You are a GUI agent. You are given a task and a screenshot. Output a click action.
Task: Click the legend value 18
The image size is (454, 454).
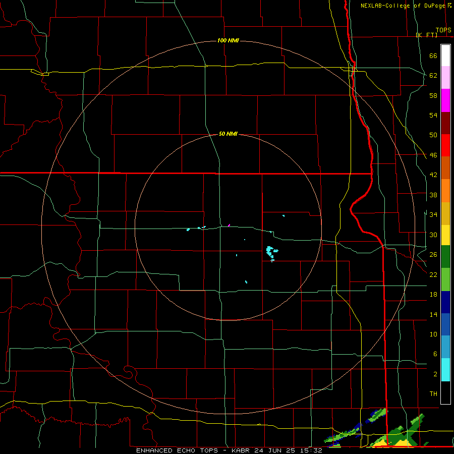[433, 295]
